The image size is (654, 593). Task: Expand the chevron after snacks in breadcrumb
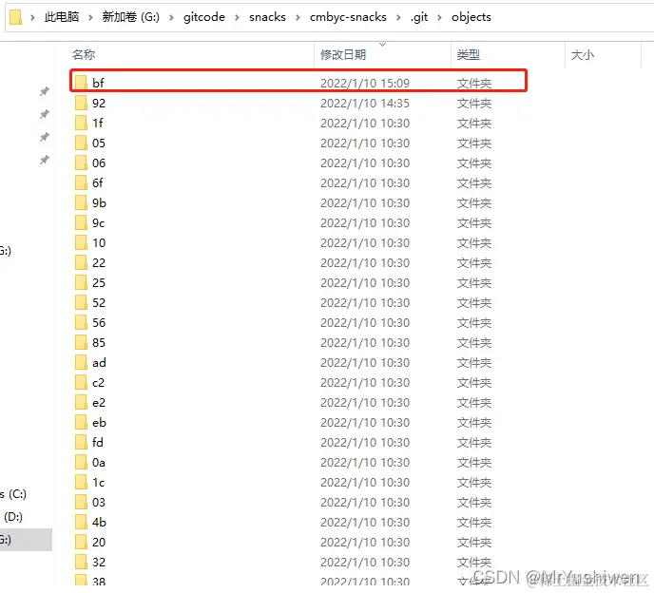(x=298, y=17)
